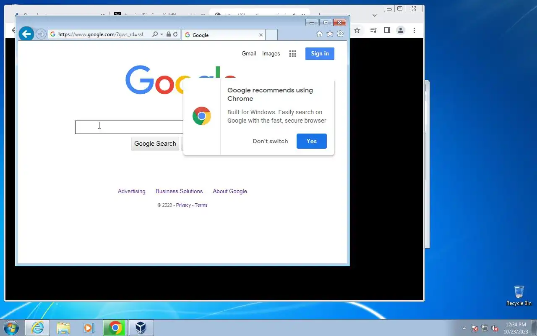537x336 pixels.
Task: Click the Chrome logo in recommendation popup
Action: click(202, 116)
